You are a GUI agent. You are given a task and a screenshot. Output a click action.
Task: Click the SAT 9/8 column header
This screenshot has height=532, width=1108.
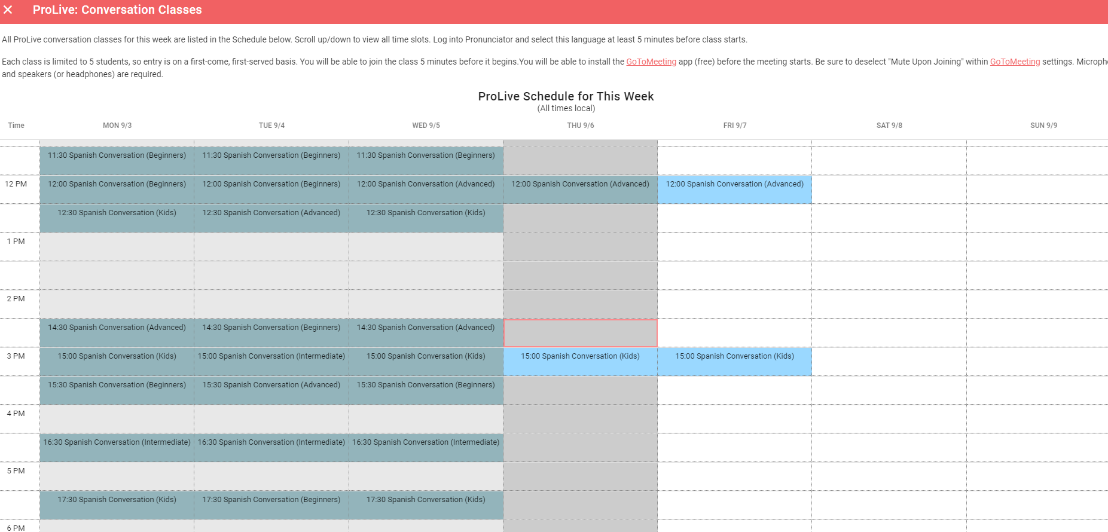coord(889,126)
